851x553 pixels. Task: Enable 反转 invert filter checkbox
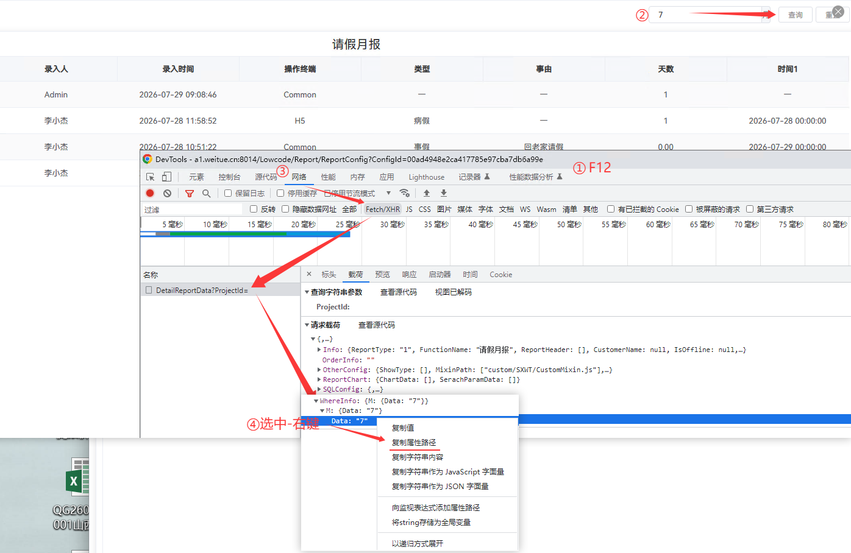tap(254, 209)
